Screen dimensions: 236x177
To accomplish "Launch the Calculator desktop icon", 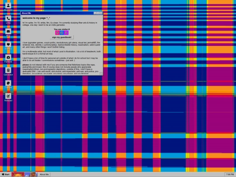I will (8, 72).
